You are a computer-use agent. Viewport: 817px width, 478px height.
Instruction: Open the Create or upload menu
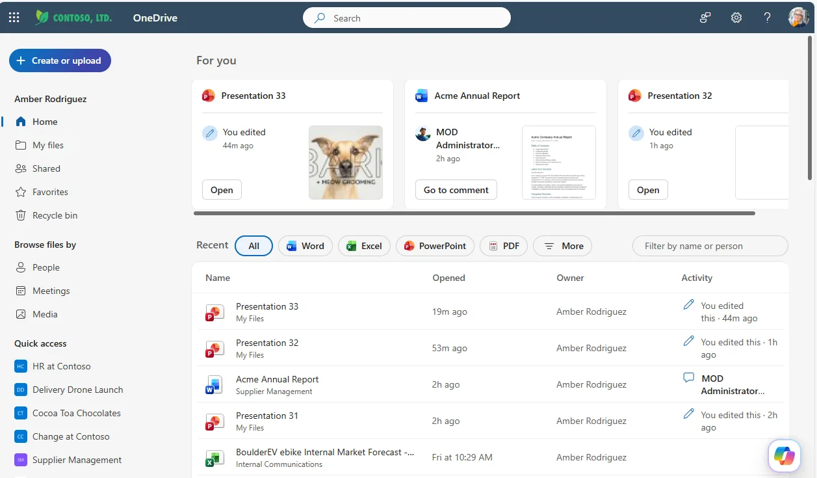[60, 60]
